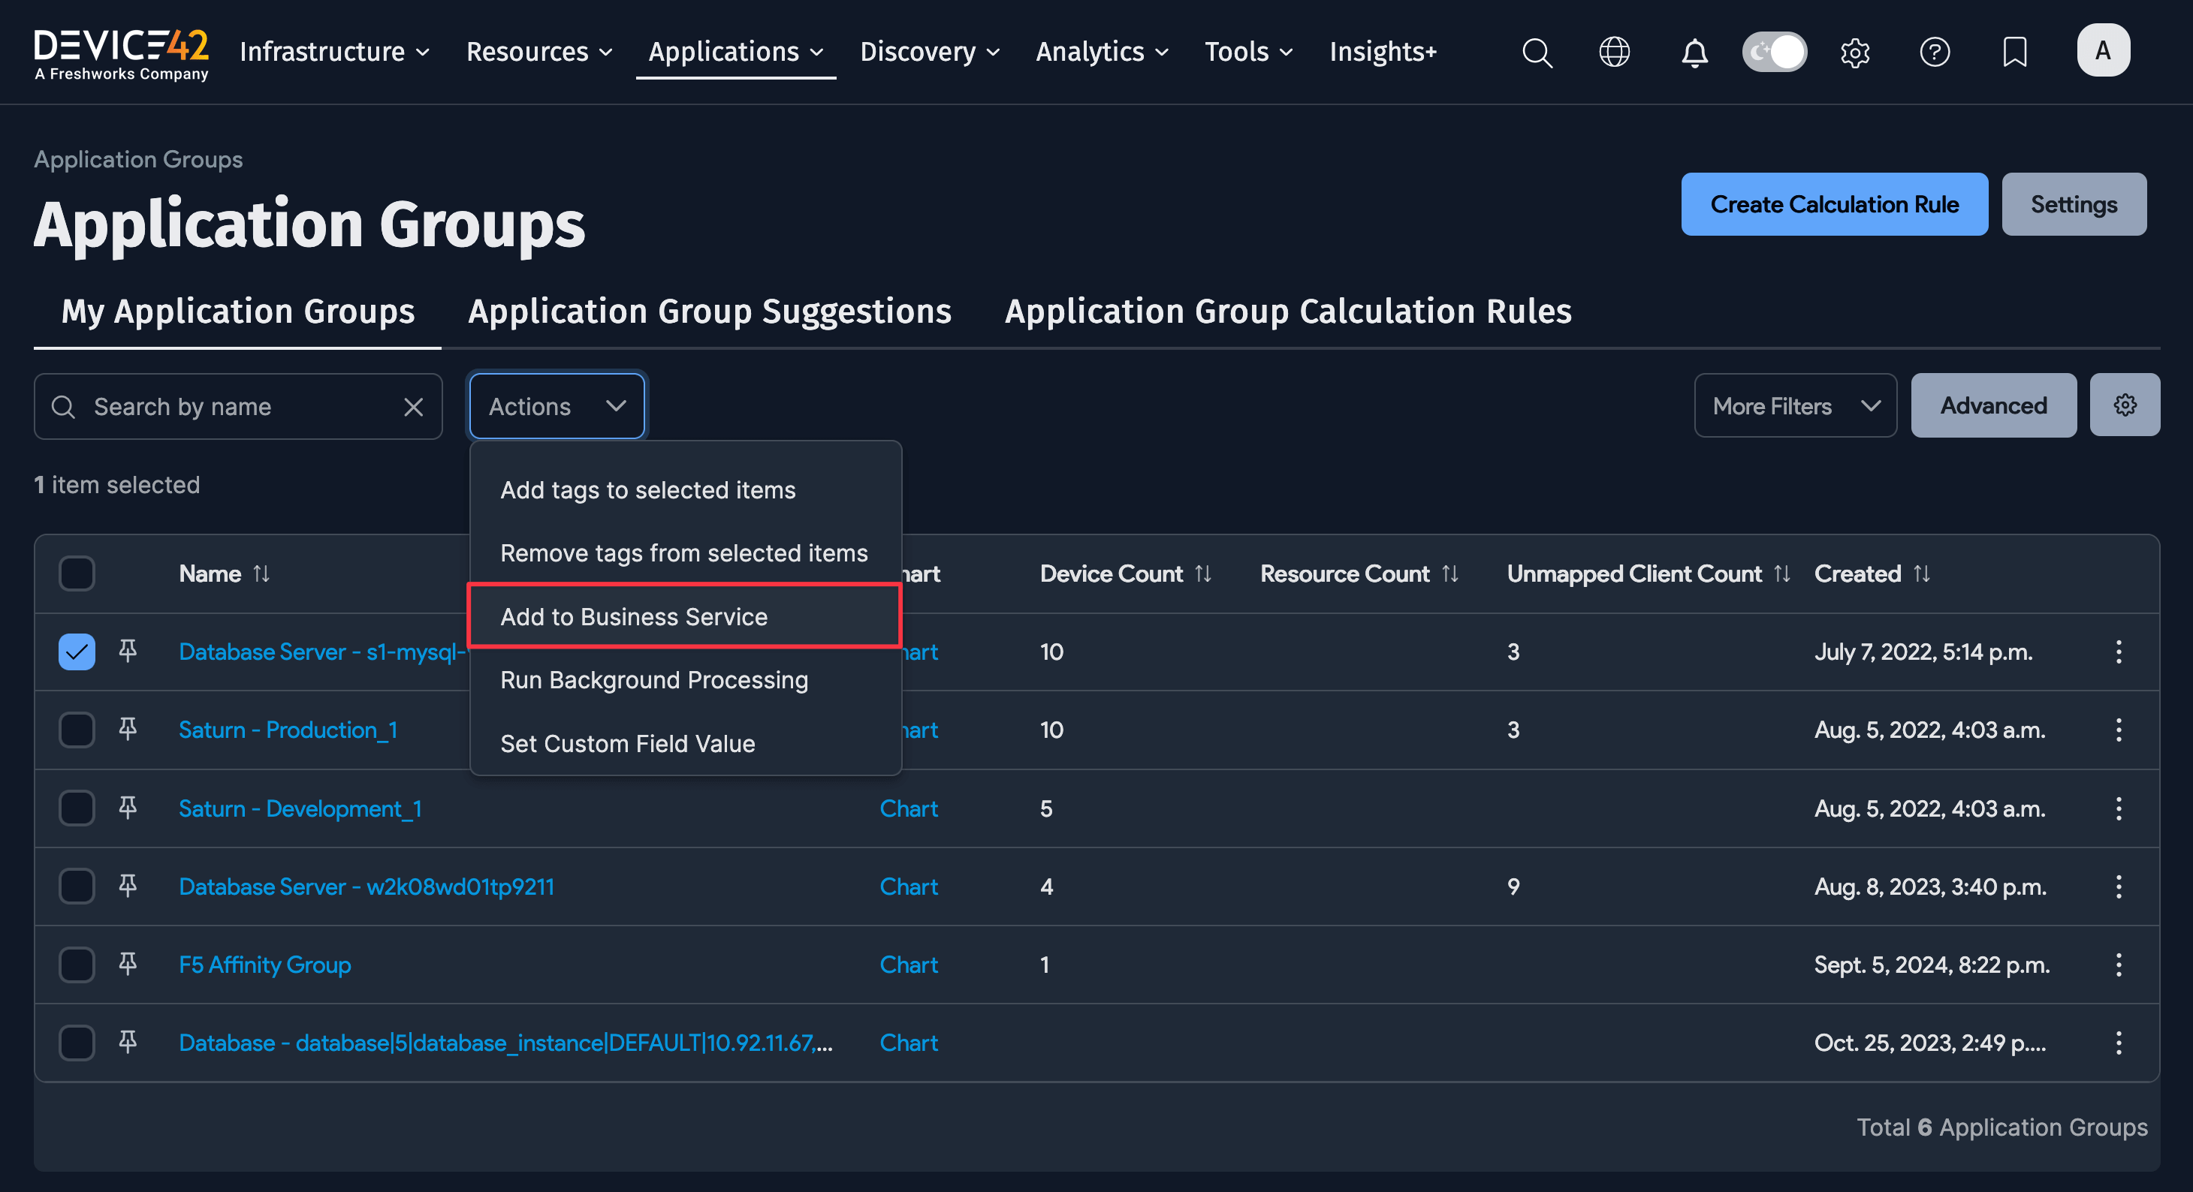Check the select-all checkbox in table header

(76, 573)
